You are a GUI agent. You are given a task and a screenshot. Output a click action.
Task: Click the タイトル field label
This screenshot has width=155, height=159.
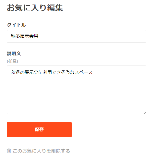16,25
